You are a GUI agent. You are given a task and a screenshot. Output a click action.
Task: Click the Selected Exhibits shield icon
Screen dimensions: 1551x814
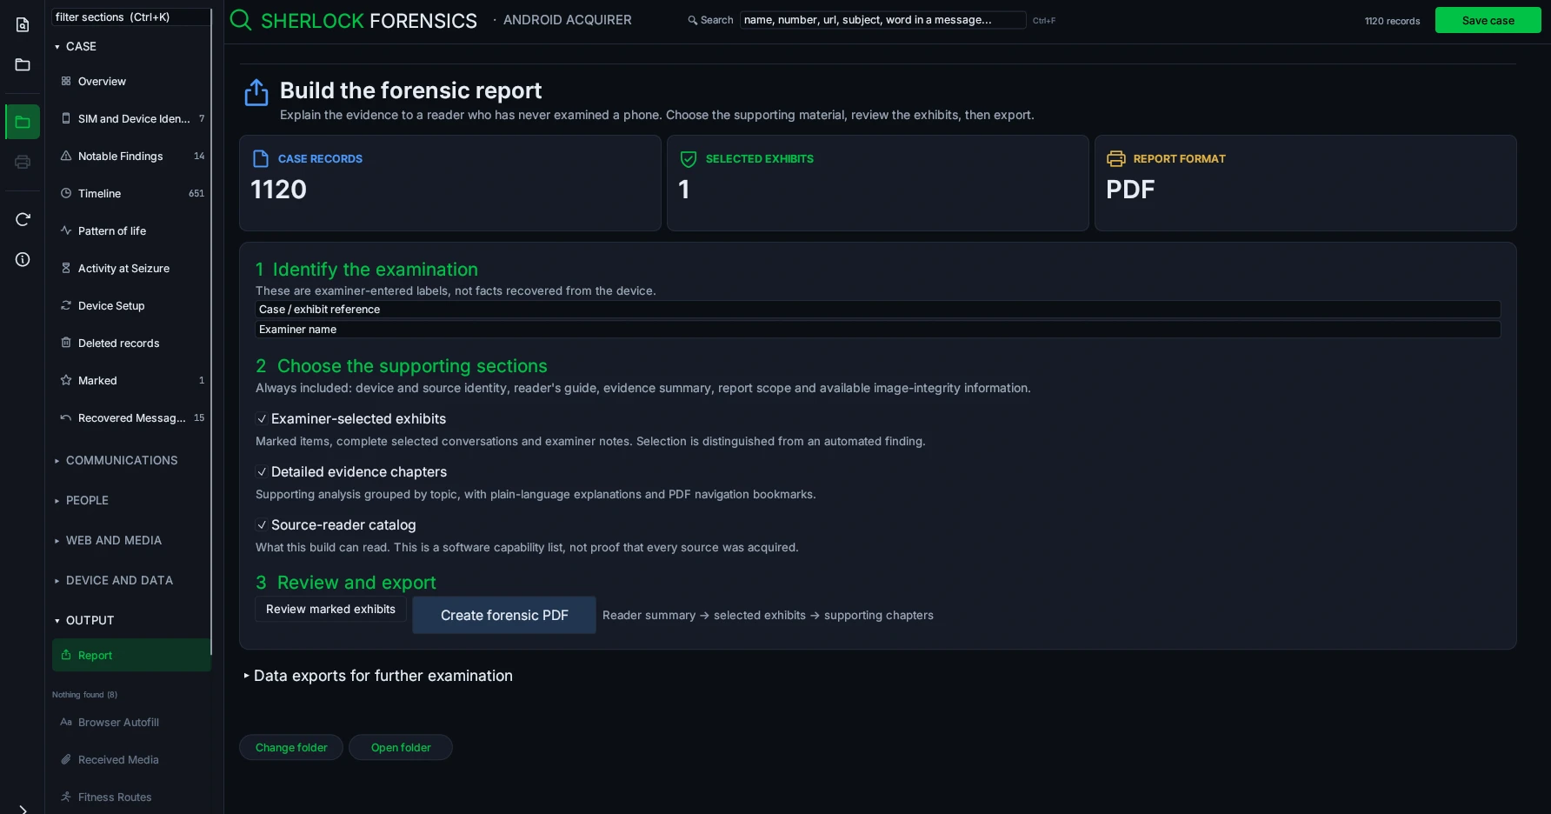pos(689,158)
